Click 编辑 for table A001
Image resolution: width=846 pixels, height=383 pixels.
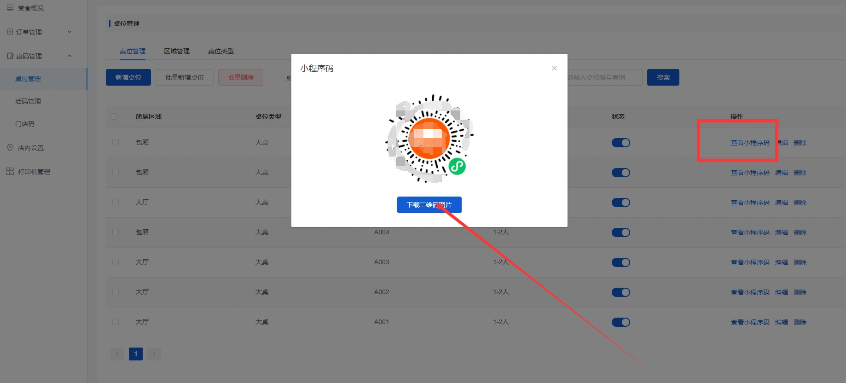pos(782,322)
